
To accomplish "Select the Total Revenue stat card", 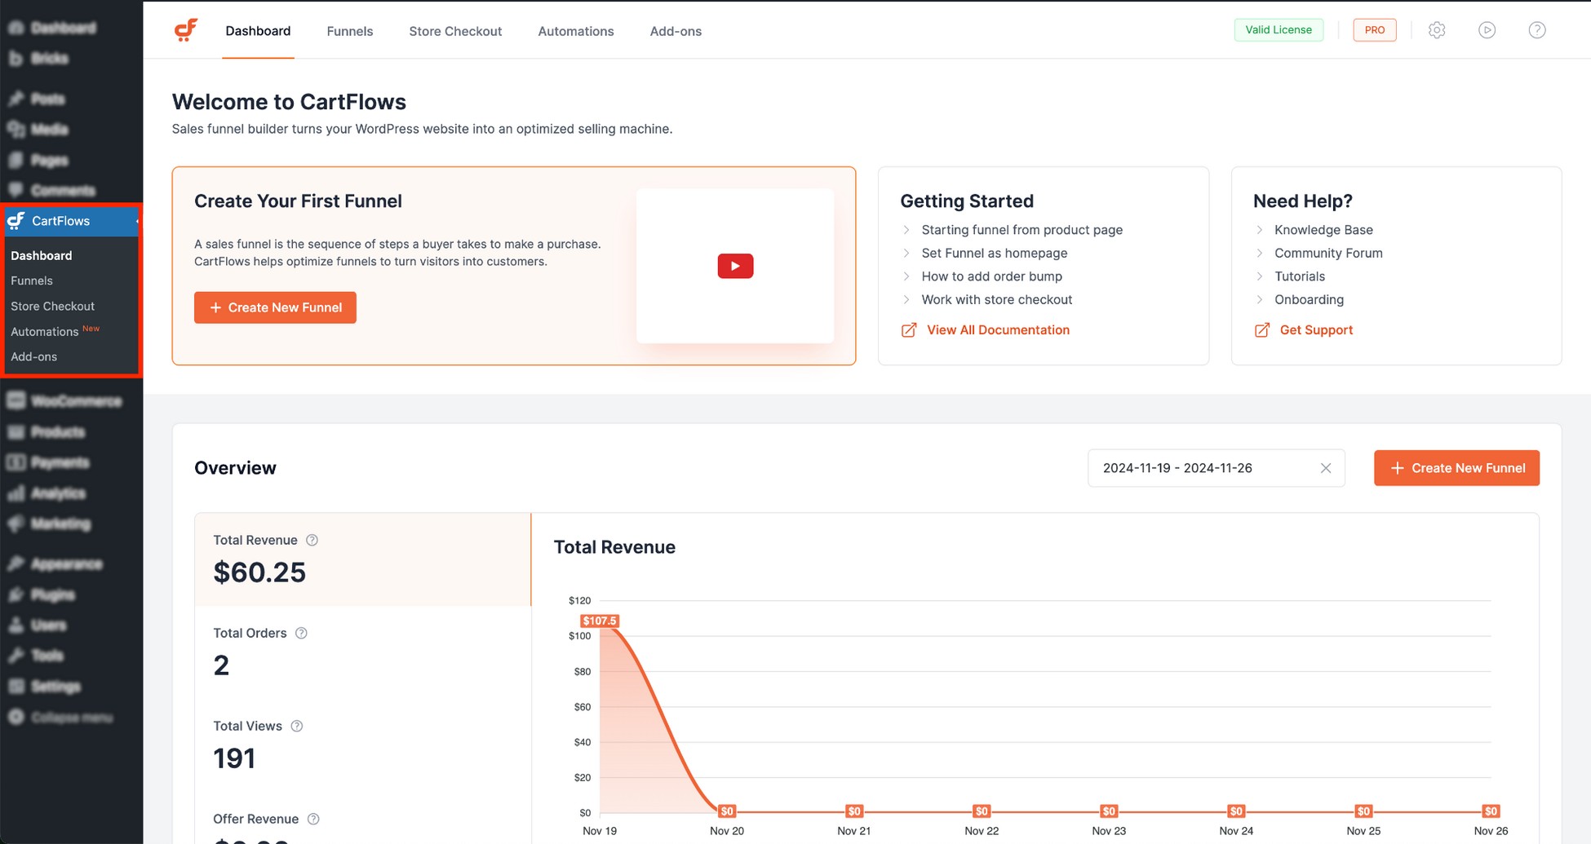I will pyautogui.click(x=363, y=559).
